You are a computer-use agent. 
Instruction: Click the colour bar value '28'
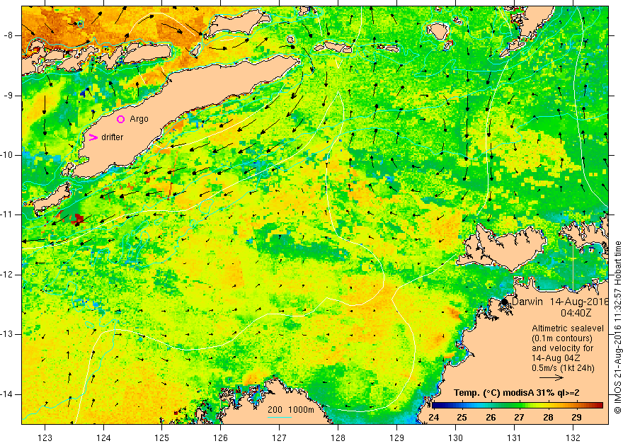click(548, 418)
